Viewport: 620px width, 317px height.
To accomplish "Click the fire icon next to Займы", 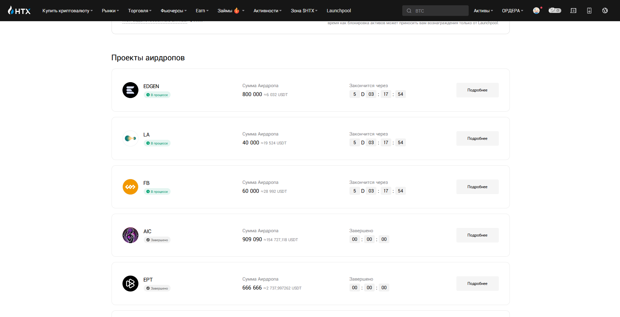I will point(237,11).
